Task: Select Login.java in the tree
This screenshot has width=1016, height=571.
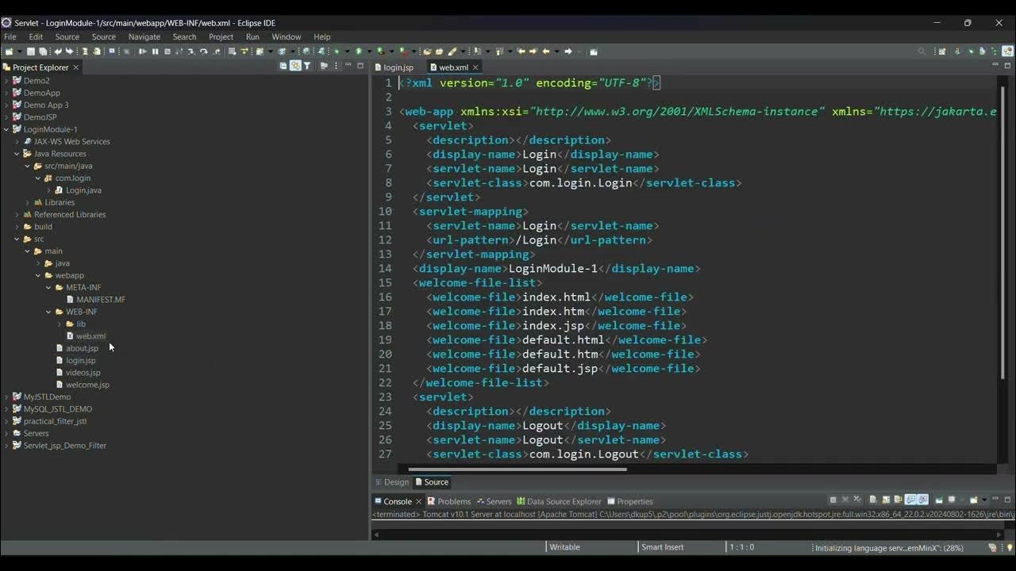Action: tap(83, 190)
